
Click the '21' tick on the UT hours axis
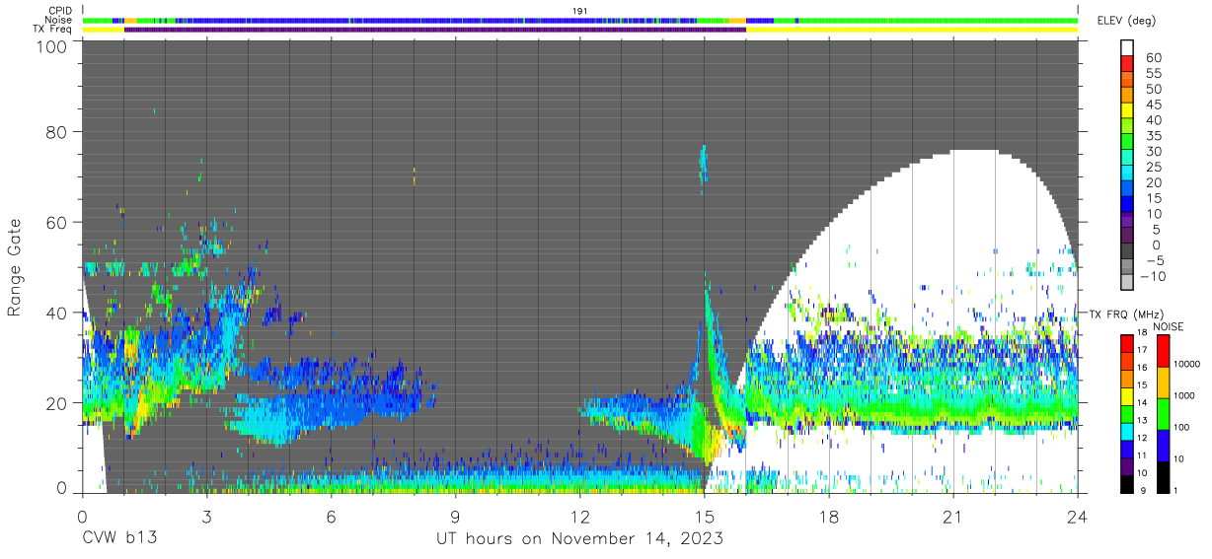tap(953, 516)
